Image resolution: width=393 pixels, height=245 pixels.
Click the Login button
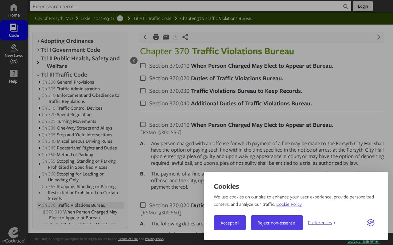(x=363, y=6)
